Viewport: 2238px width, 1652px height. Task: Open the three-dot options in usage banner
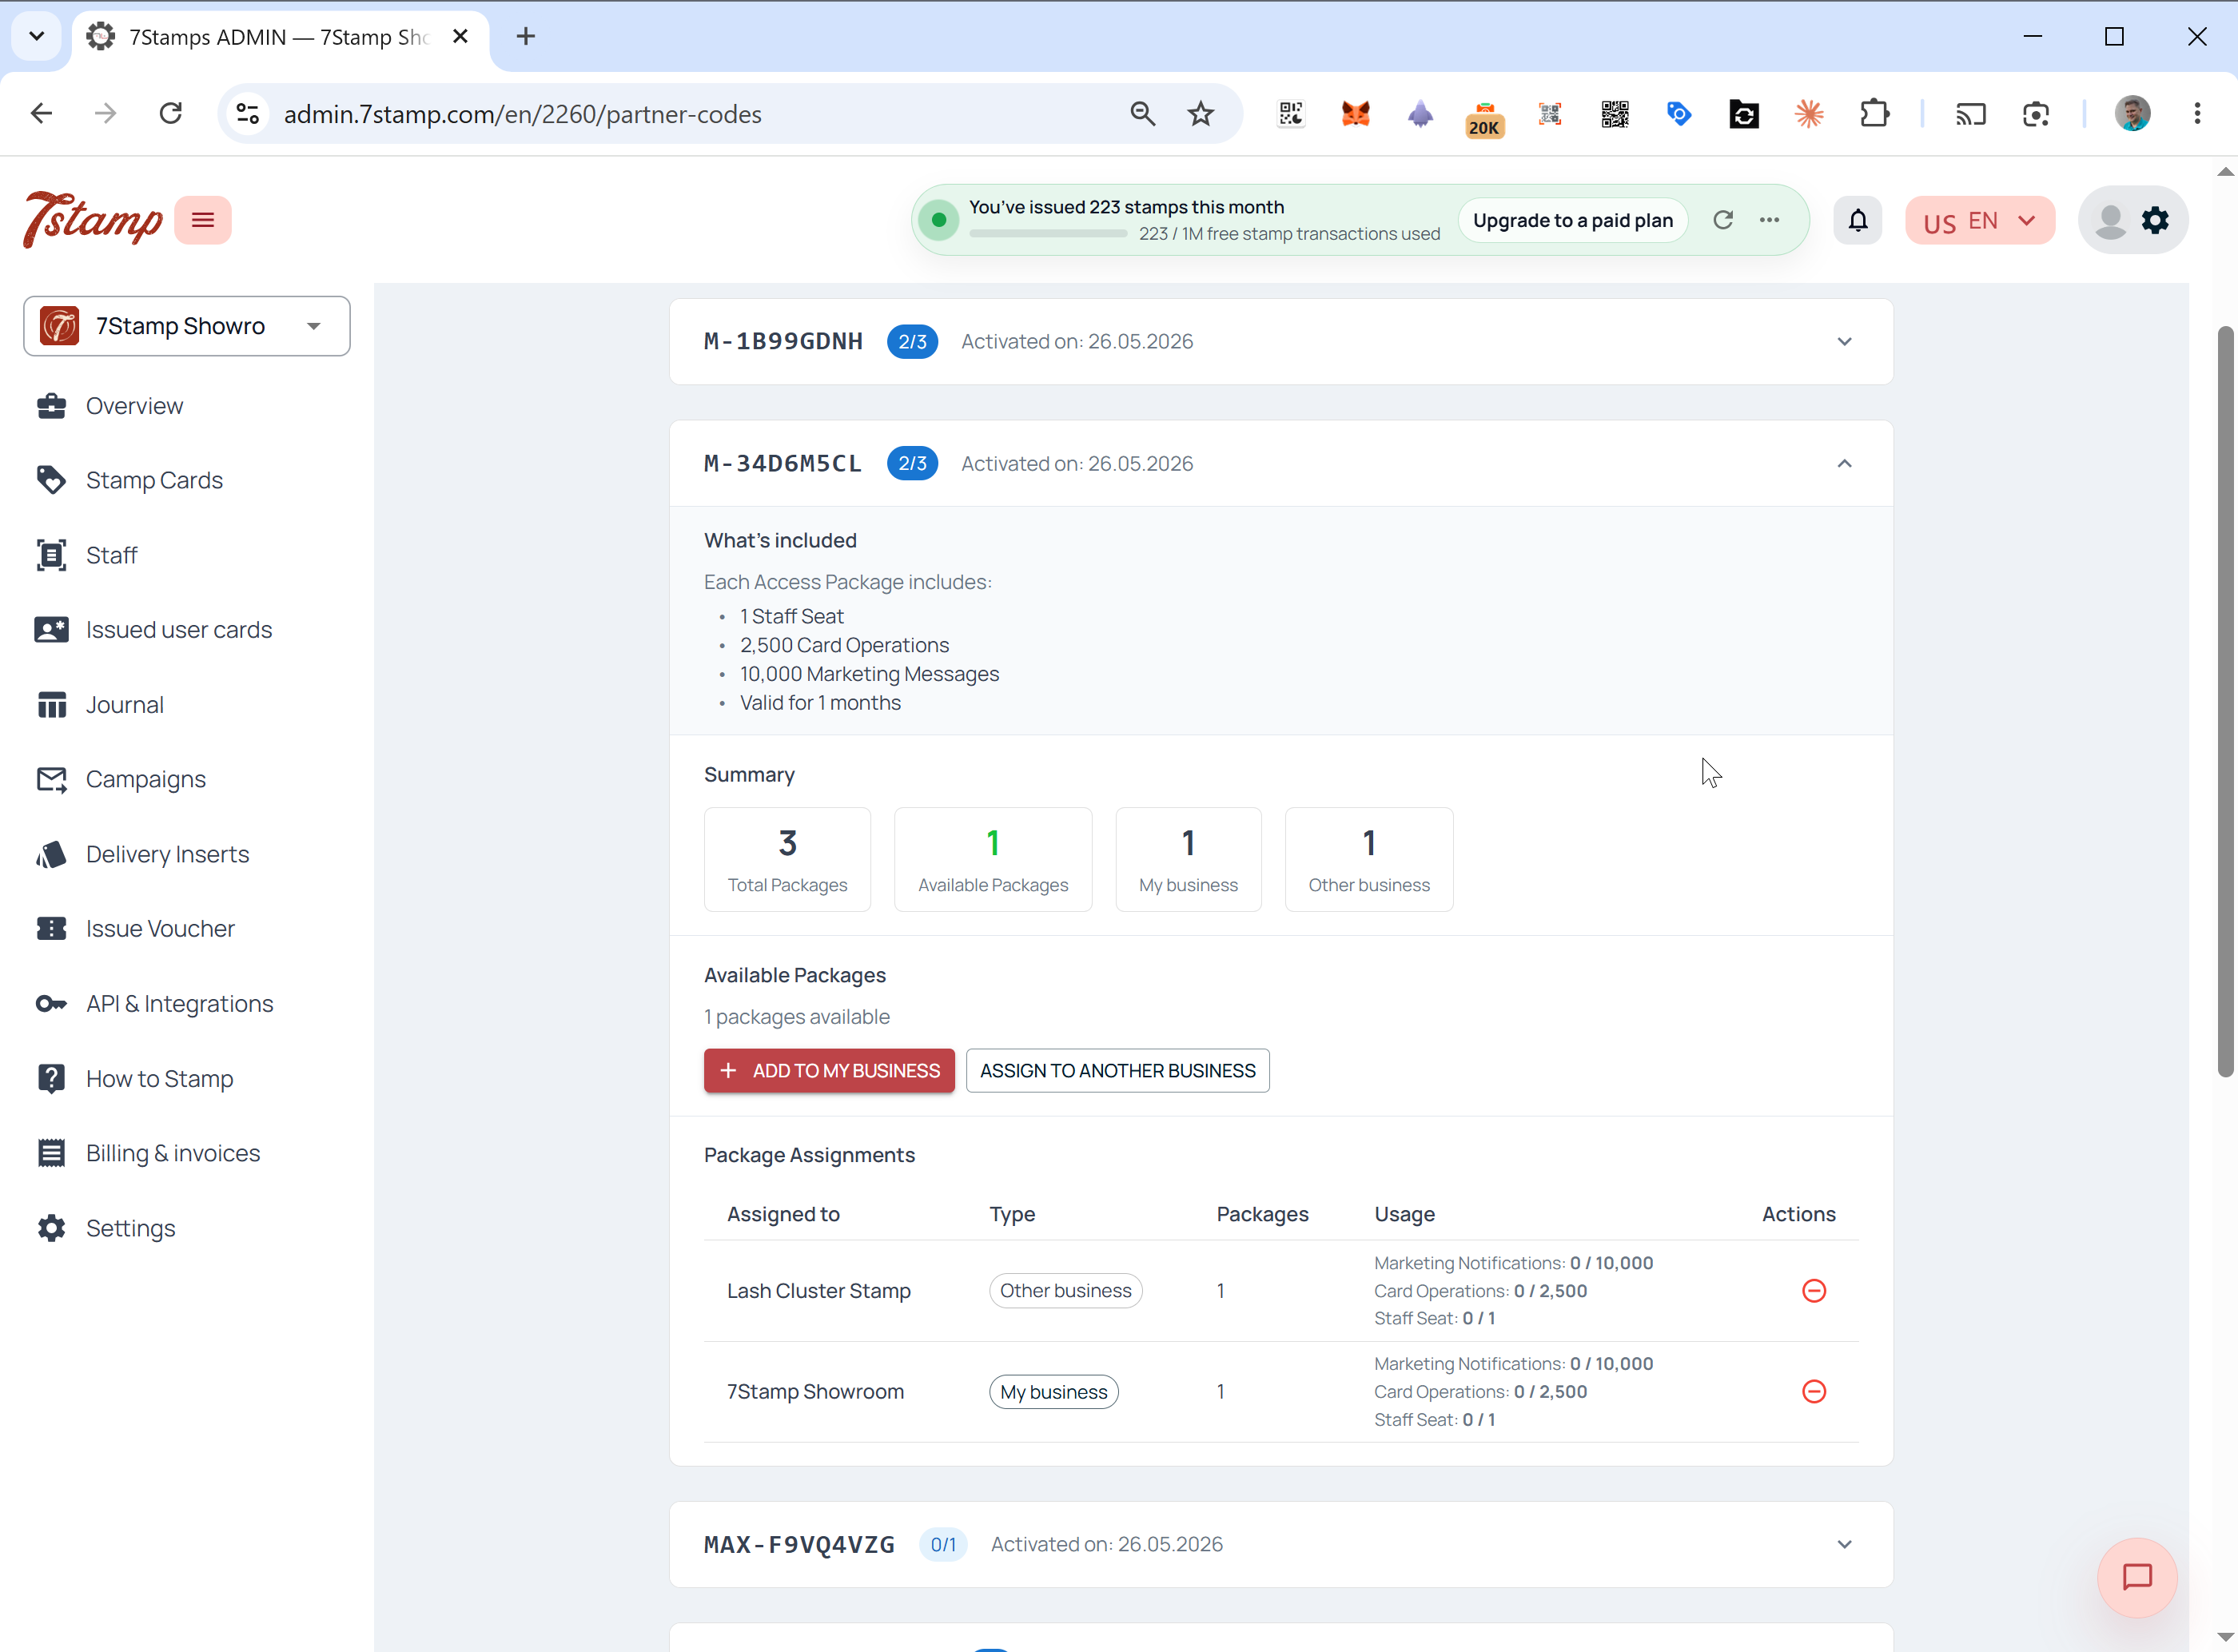1769,220
